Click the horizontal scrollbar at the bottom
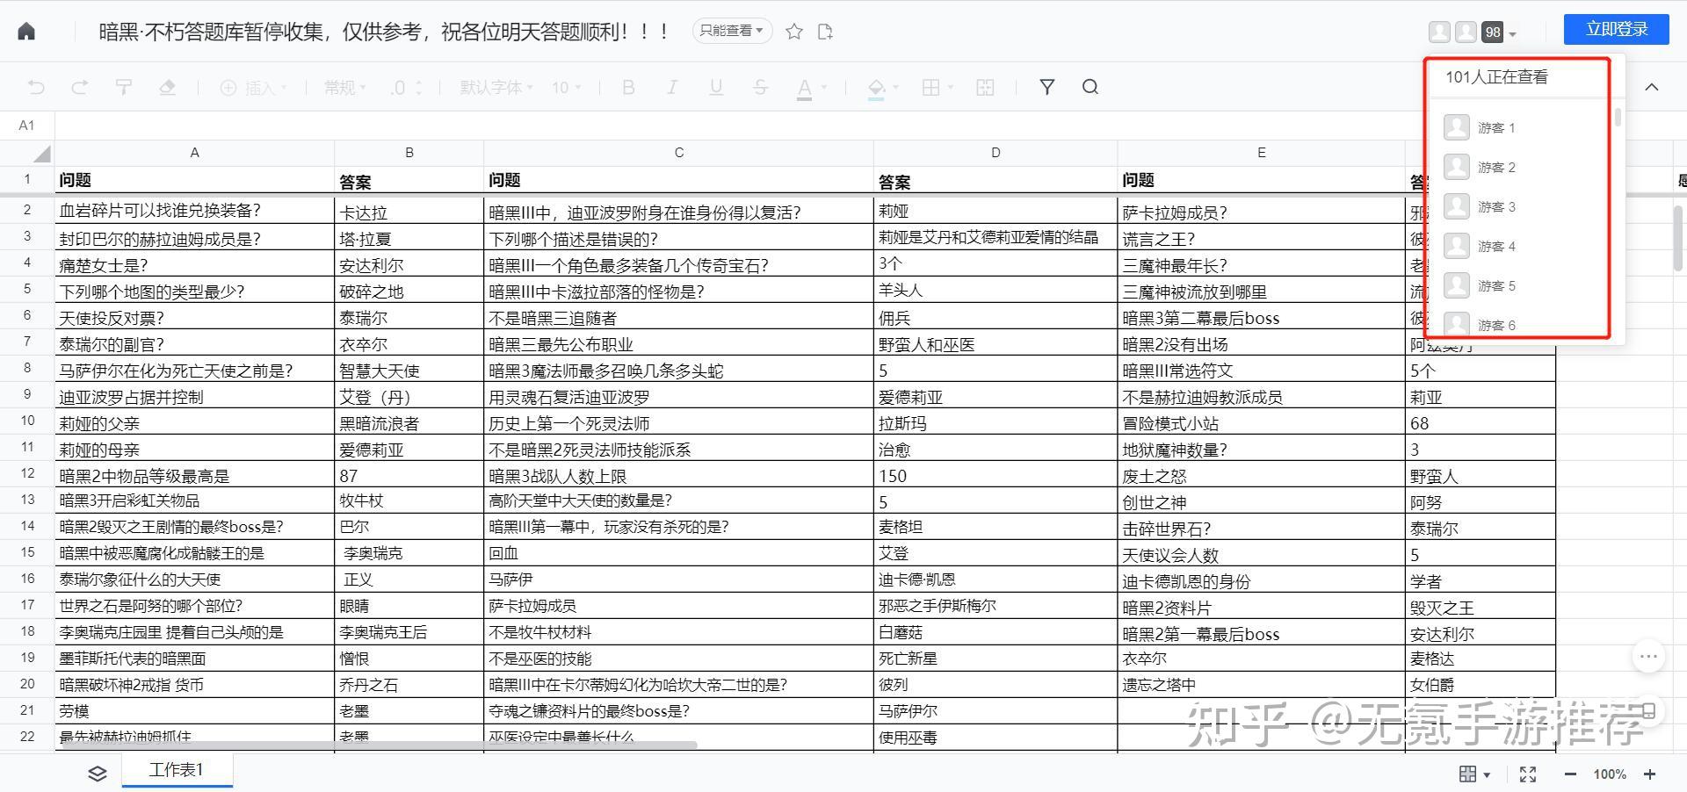 pos(378,745)
